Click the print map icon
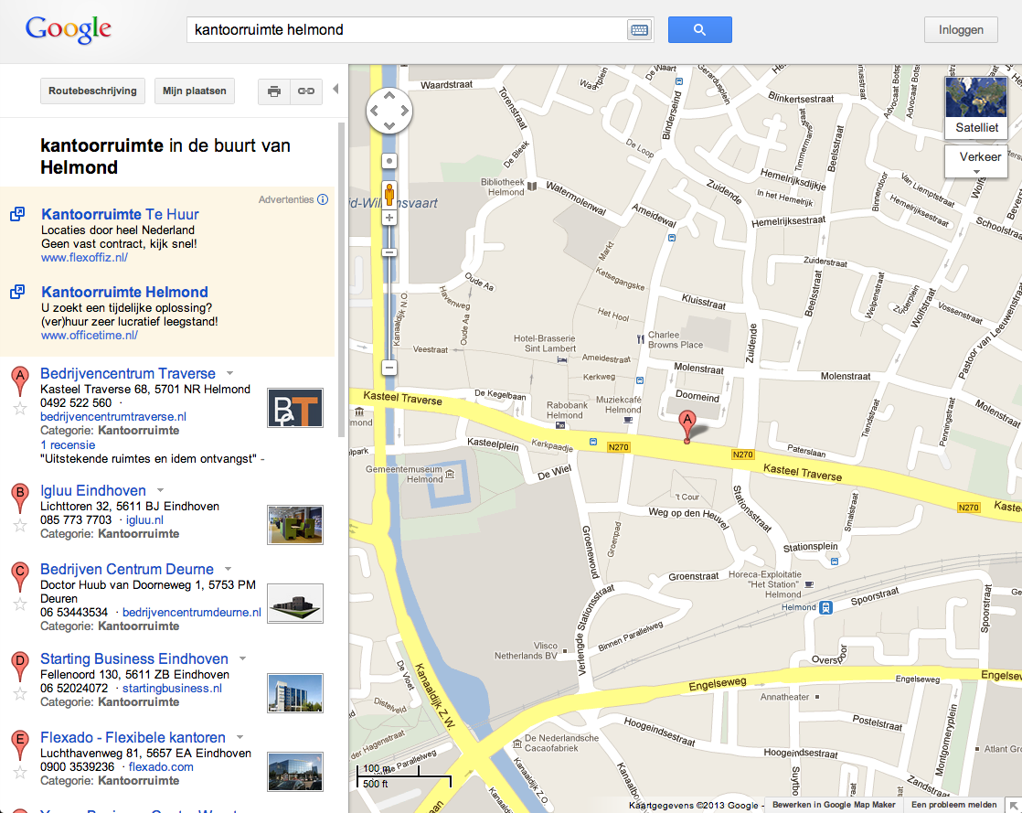Image resolution: width=1022 pixels, height=813 pixels. point(273,91)
